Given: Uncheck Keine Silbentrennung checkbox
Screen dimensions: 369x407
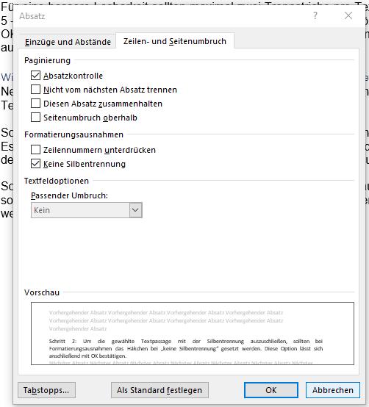Looking at the screenshot, I should click(x=35, y=164).
